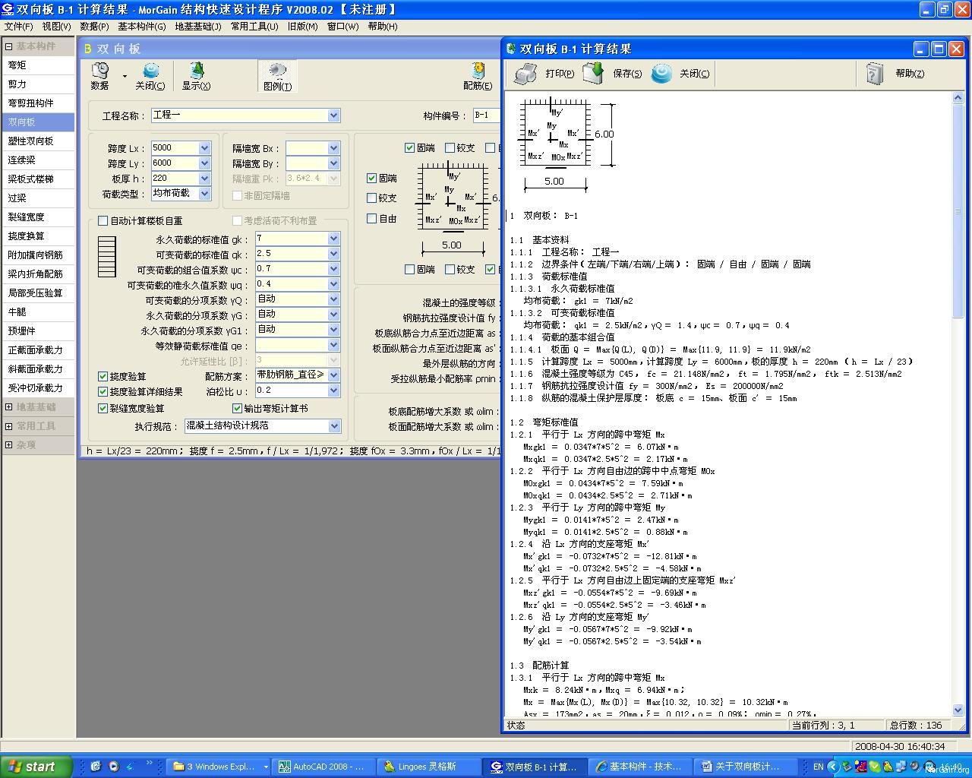
Task: Click the MorGain app icon in title bar
Action: coord(8,10)
